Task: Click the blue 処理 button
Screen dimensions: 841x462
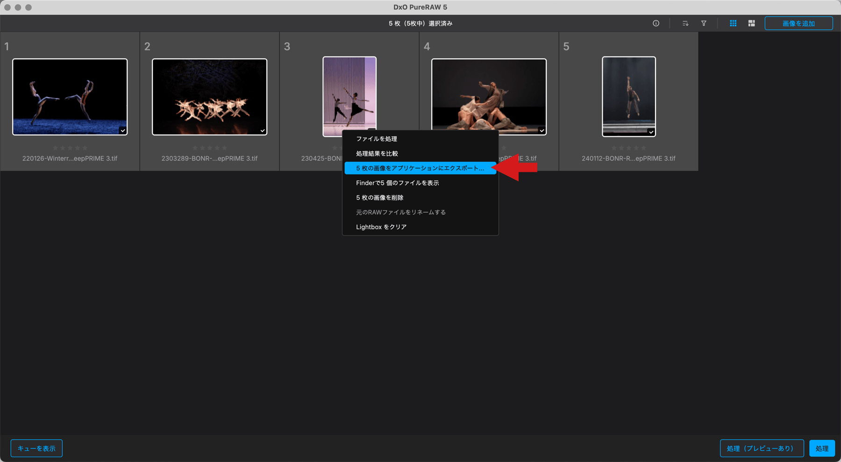Action: (x=822, y=448)
